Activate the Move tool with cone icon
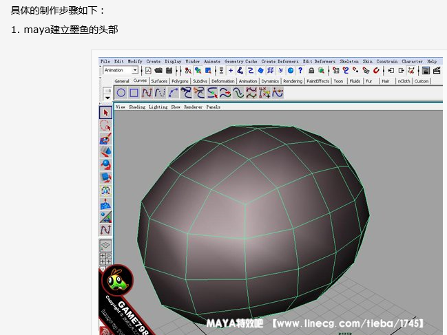 pyautogui.click(x=106, y=151)
